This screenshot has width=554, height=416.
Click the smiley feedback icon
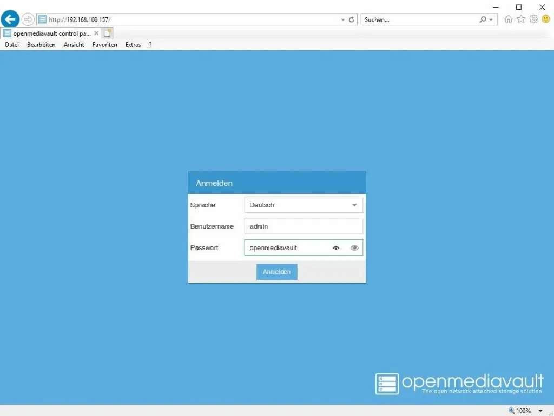pyautogui.click(x=545, y=19)
